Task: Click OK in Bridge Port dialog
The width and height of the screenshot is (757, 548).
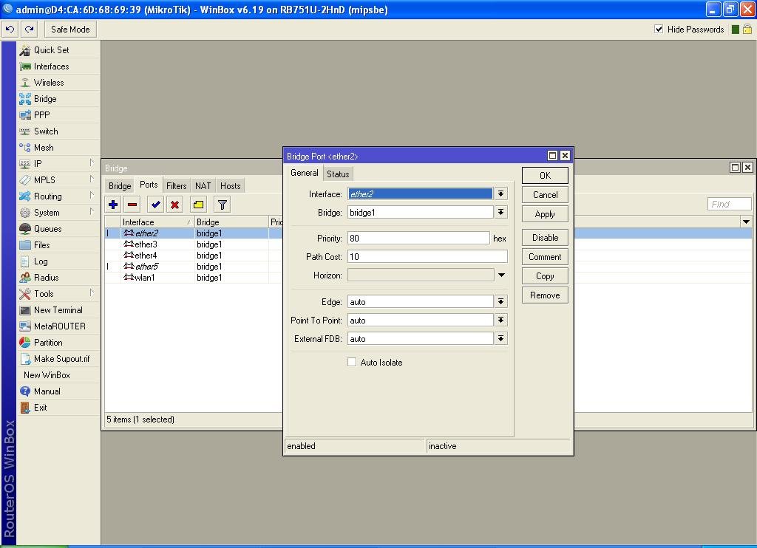Action: coord(545,176)
